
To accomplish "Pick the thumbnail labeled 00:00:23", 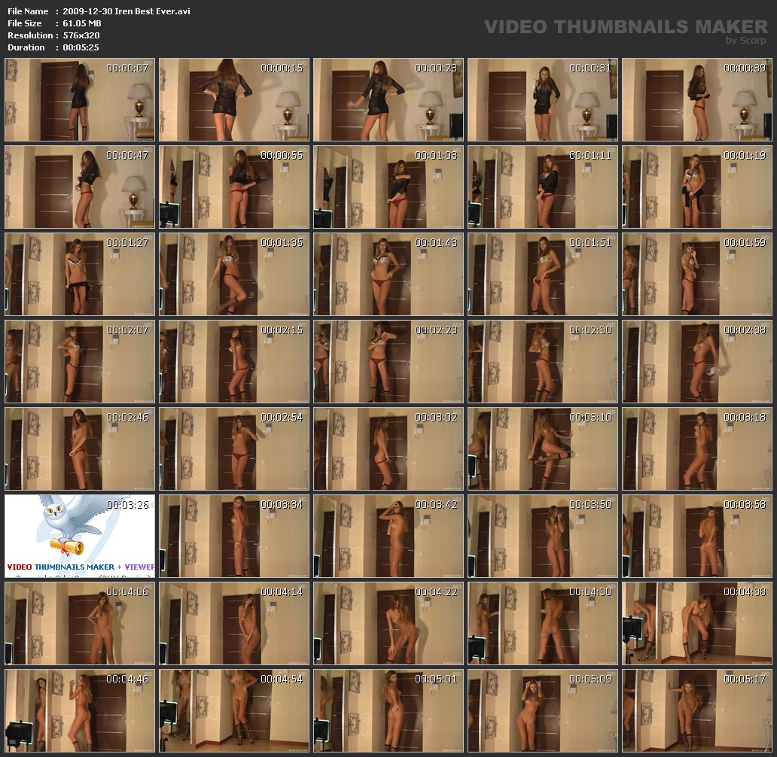I will point(388,99).
